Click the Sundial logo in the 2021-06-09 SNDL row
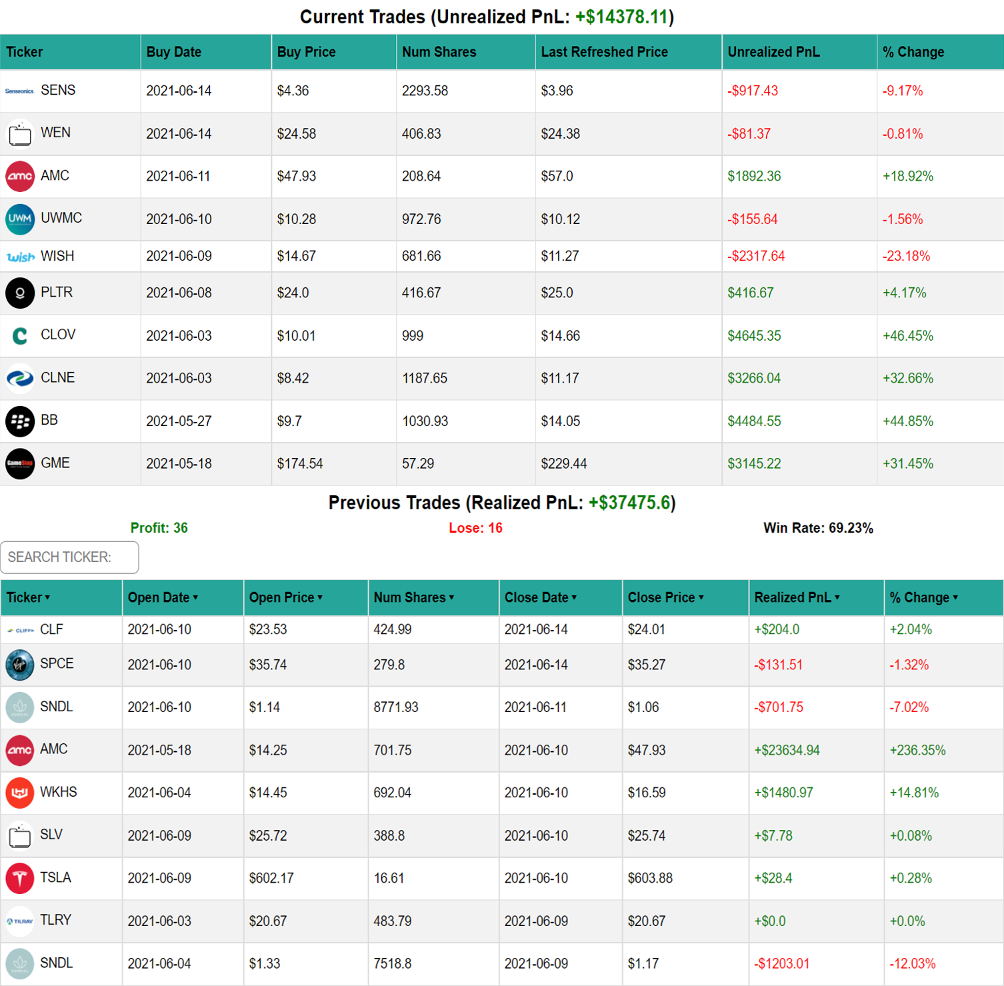Image resolution: width=1004 pixels, height=986 pixels. pyautogui.click(x=20, y=963)
